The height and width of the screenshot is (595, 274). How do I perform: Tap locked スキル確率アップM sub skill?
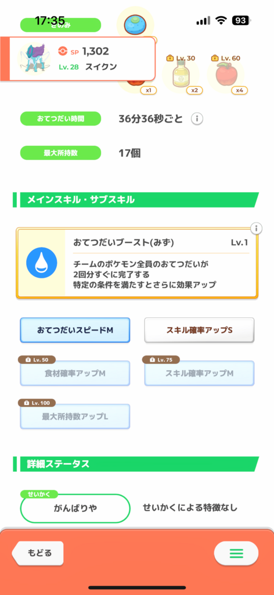coord(199,373)
